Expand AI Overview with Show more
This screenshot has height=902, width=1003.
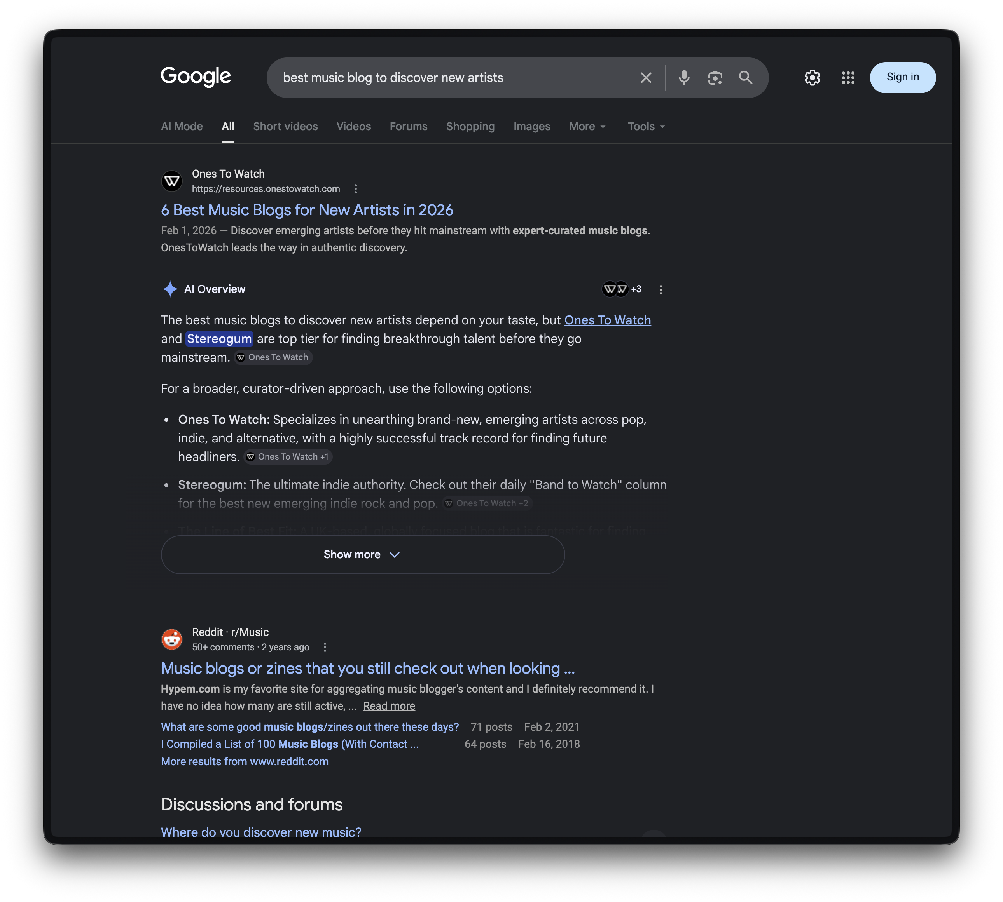[363, 555]
